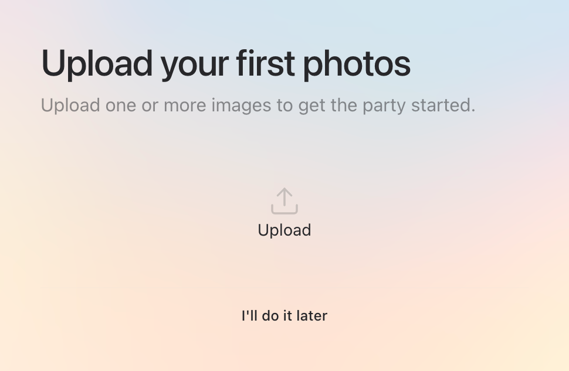Viewport: 569px width, 371px height.
Task: Dismiss the upload step via I'll do it later
Action: 284,316
